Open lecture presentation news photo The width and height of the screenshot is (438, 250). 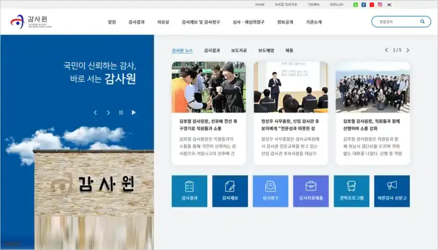[290, 87]
